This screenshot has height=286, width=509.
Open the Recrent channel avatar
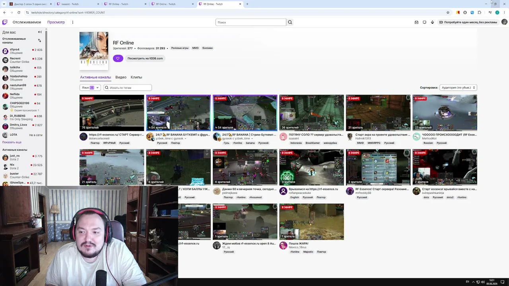click(5, 60)
